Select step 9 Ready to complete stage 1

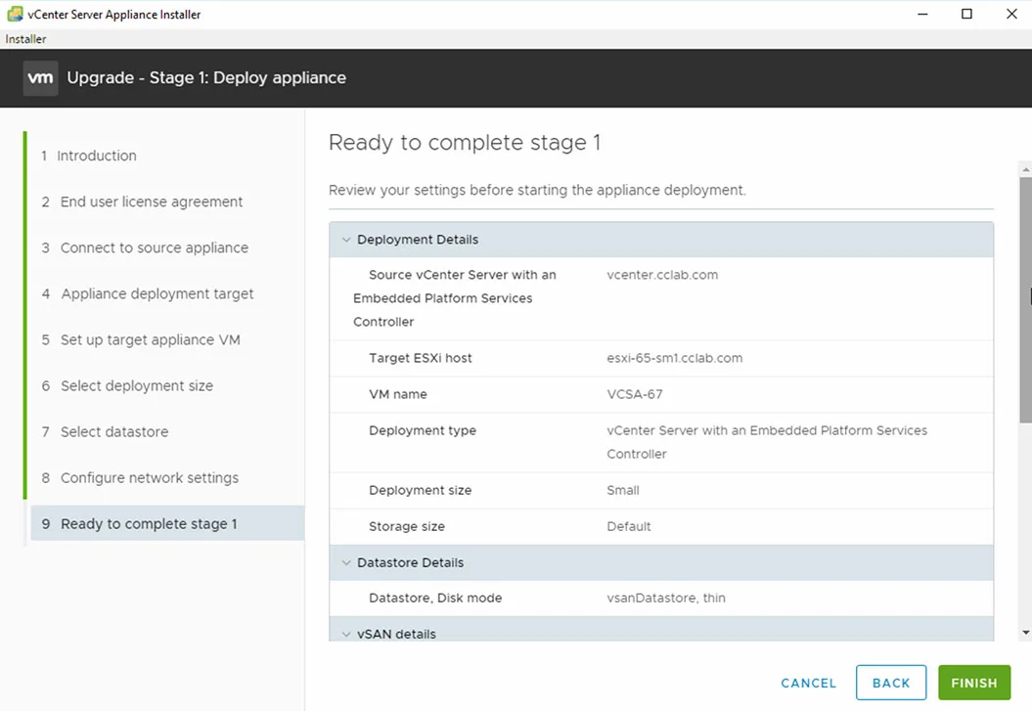tap(167, 523)
